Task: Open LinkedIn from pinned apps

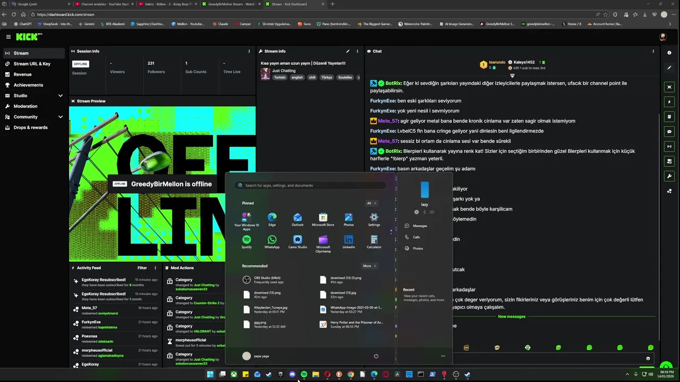Action: (x=348, y=242)
